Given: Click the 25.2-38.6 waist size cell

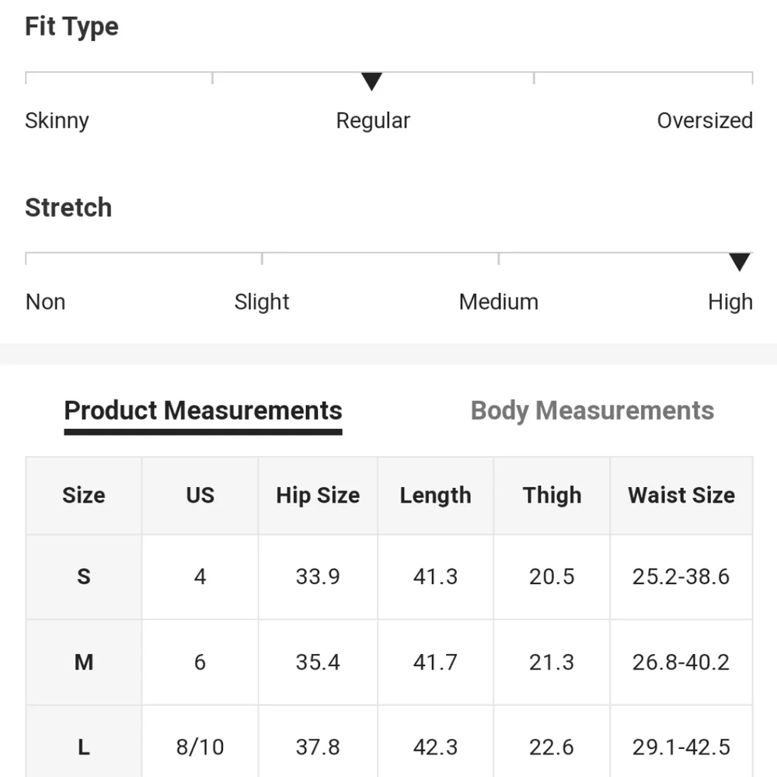Looking at the screenshot, I should (x=681, y=577).
